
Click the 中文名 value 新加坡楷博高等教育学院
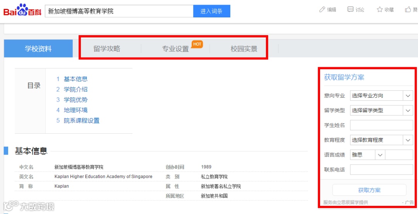(79, 167)
